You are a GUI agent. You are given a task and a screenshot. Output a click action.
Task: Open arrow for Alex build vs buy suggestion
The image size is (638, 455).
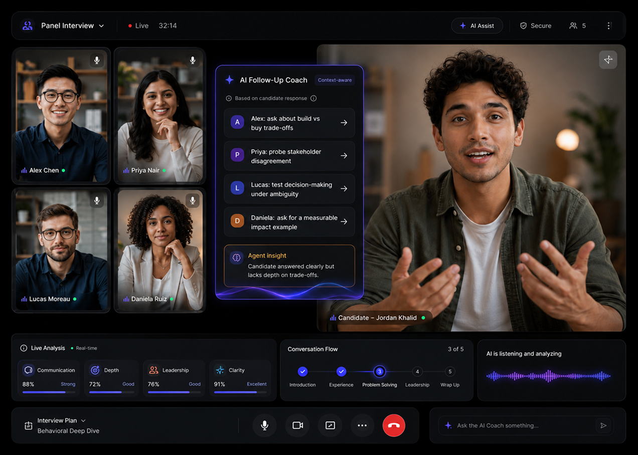point(344,123)
